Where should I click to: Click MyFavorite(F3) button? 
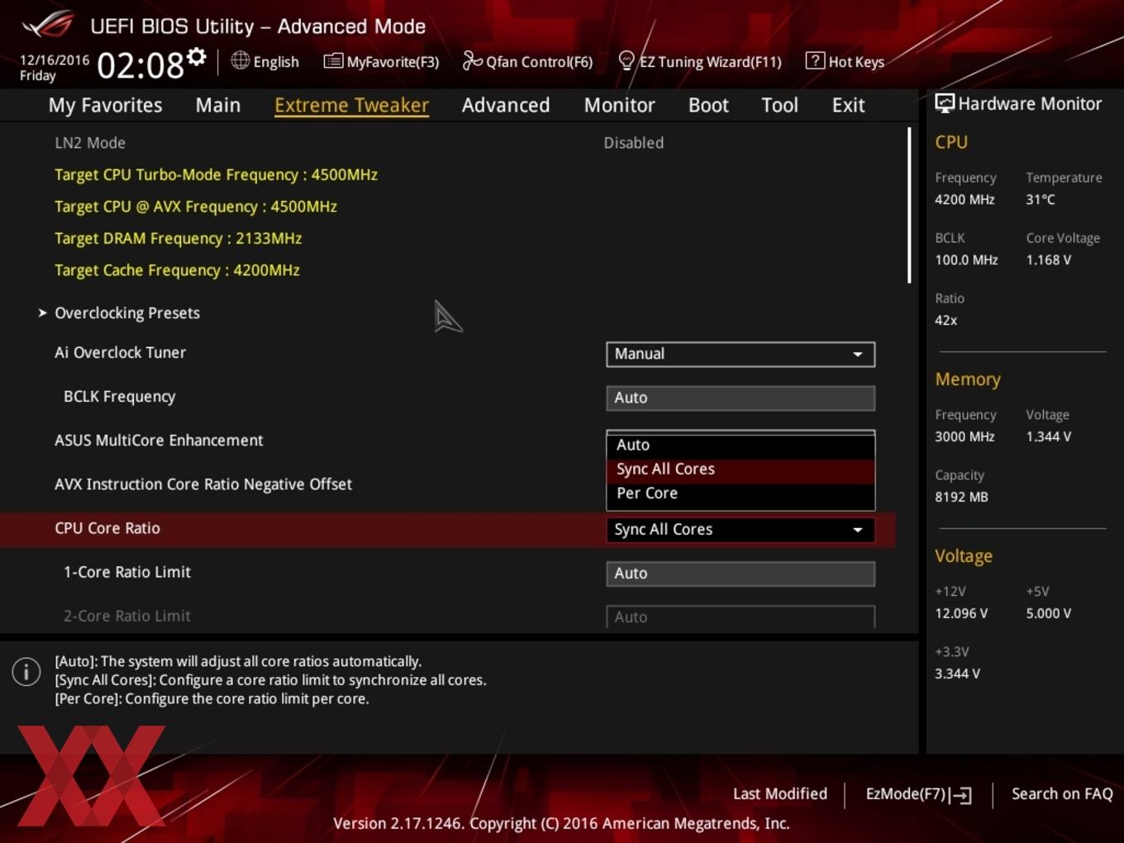coord(381,61)
